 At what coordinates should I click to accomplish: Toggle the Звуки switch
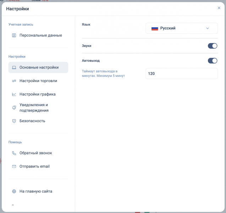213,46
